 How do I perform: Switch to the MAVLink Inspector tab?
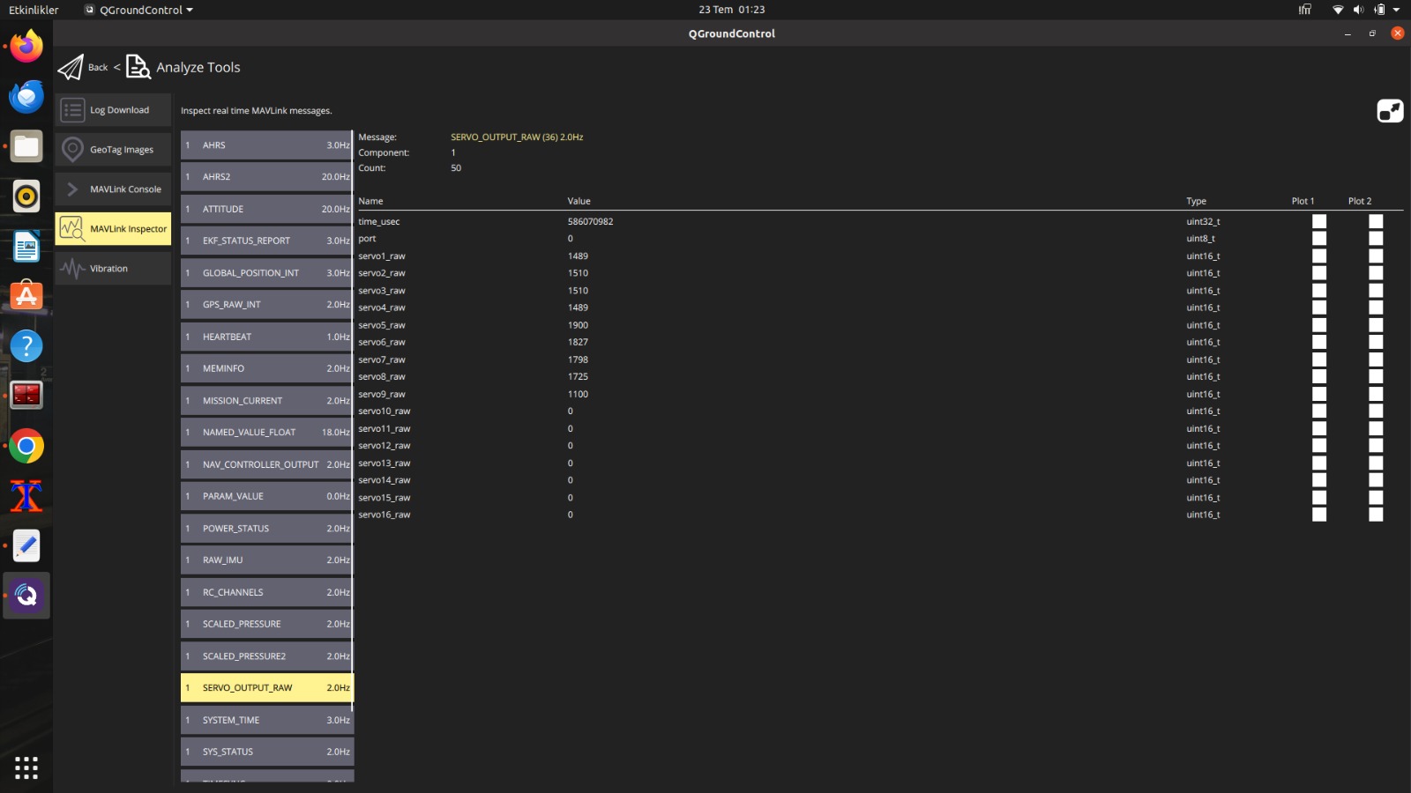pyautogui.click(x=113, y=229)
